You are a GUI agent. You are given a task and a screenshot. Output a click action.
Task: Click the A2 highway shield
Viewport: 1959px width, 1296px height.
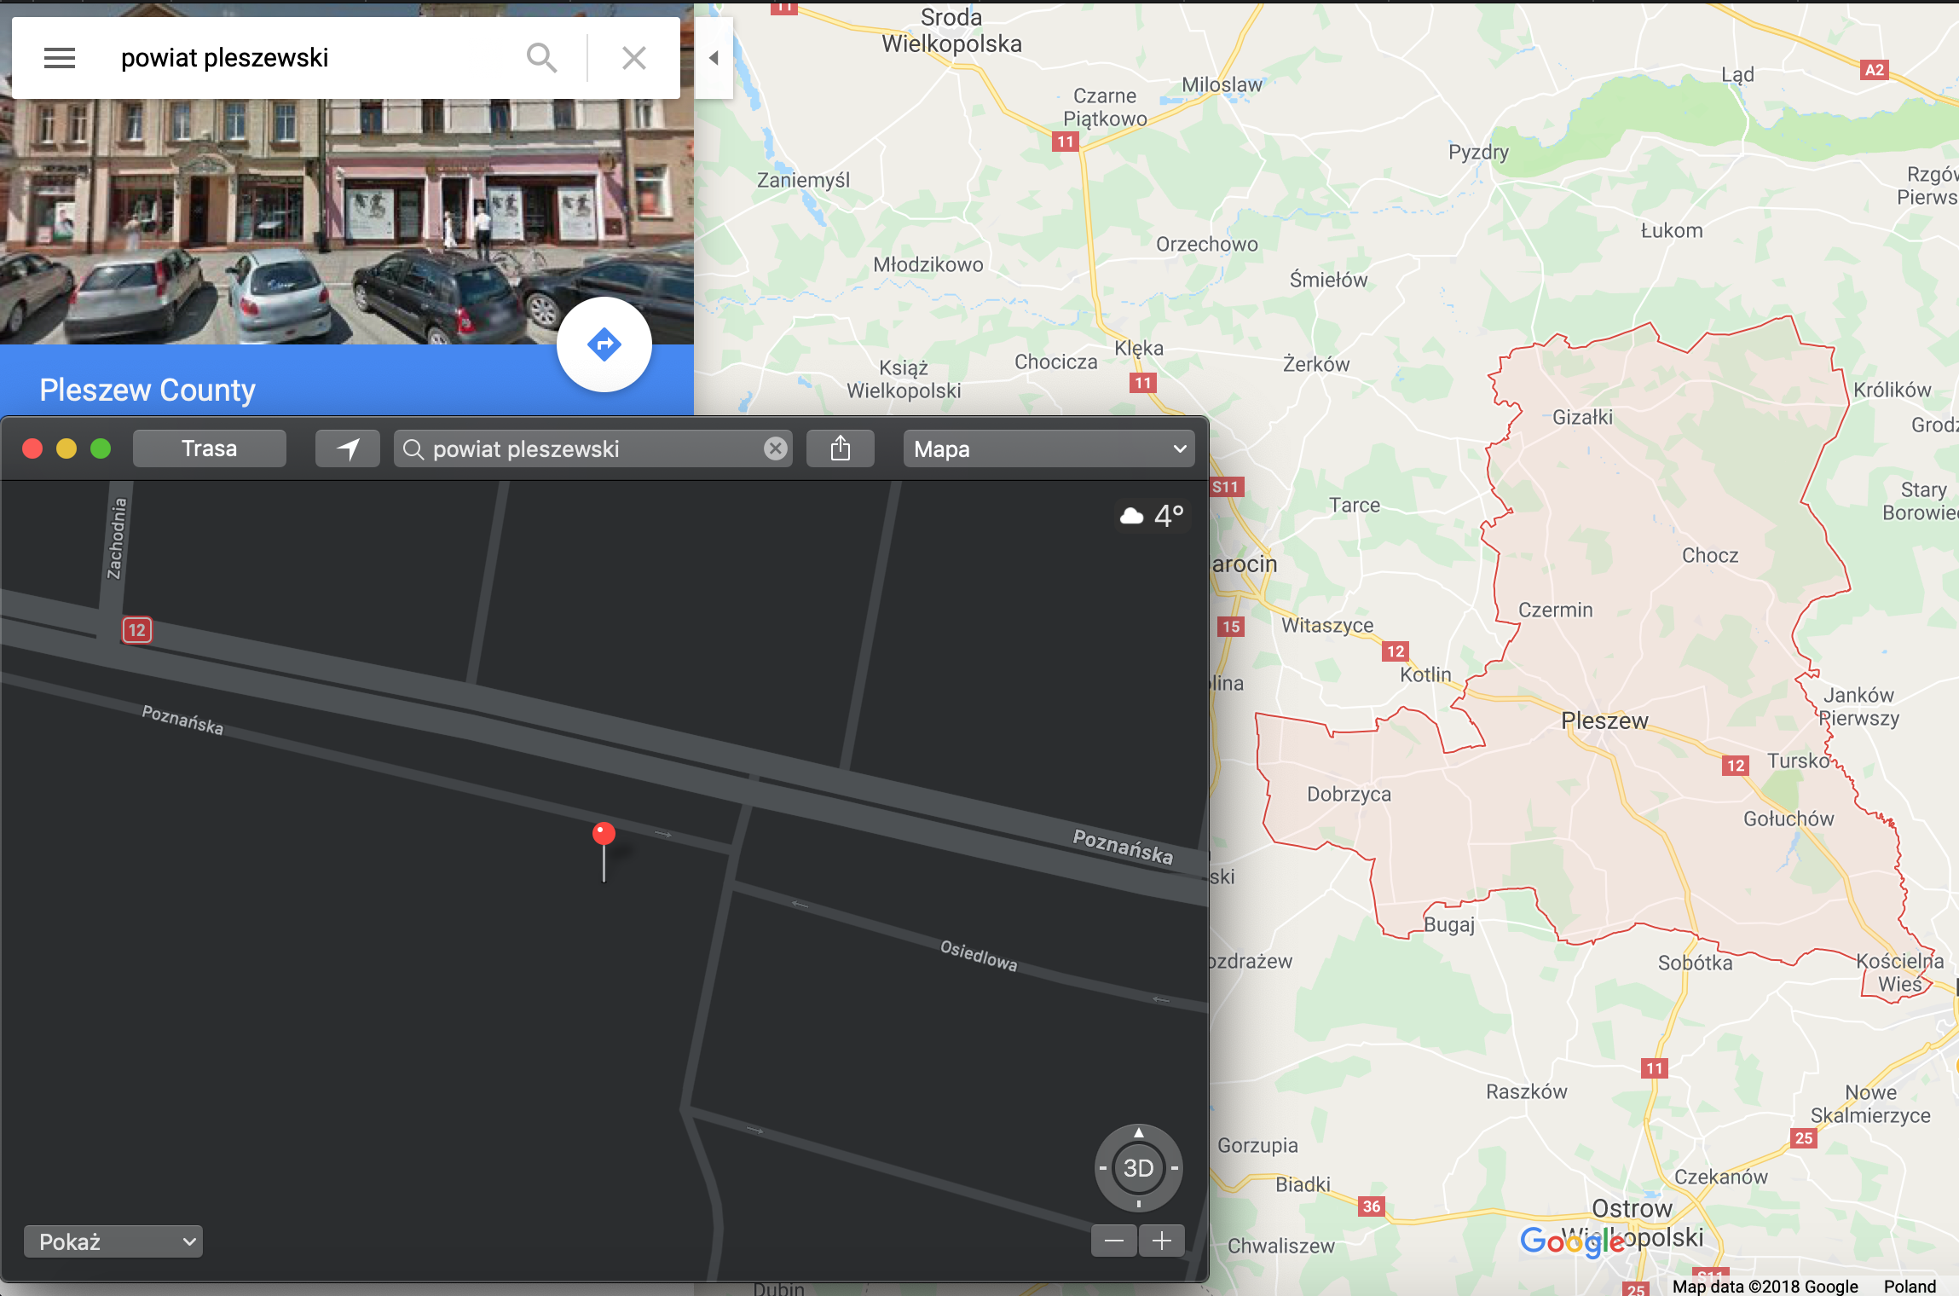click(x=1874, y=70)
